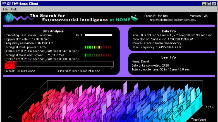Click the SETI@Home title bar icon
Viewport: 218px width, 122px height.
(4, 4)
